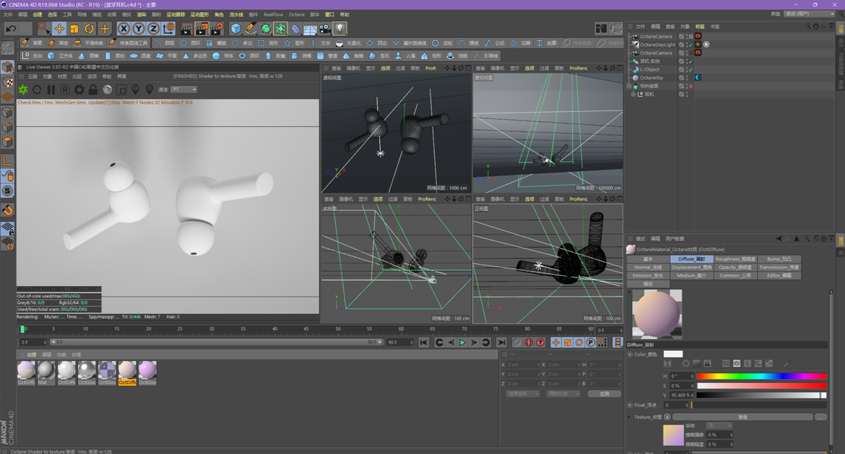Toggle world coordinate system icon
This screenshot has height=454, width=845.
point(169,29)
